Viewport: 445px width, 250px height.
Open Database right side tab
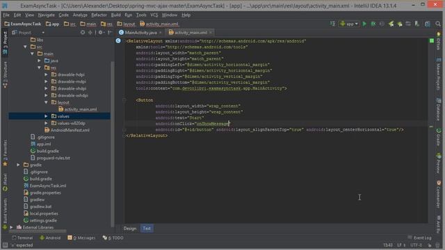click(x=439, y=110)
